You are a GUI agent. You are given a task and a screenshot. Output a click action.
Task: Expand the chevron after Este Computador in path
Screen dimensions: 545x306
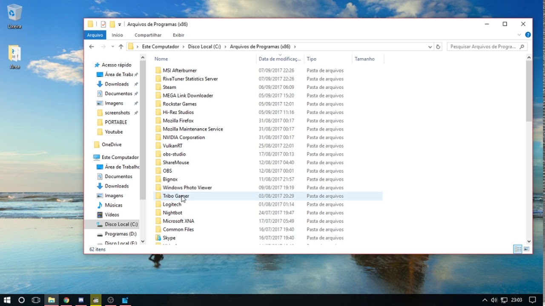[x=184, y=47]
